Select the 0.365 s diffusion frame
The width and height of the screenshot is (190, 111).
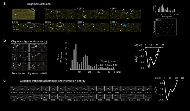tap(93, 28)
